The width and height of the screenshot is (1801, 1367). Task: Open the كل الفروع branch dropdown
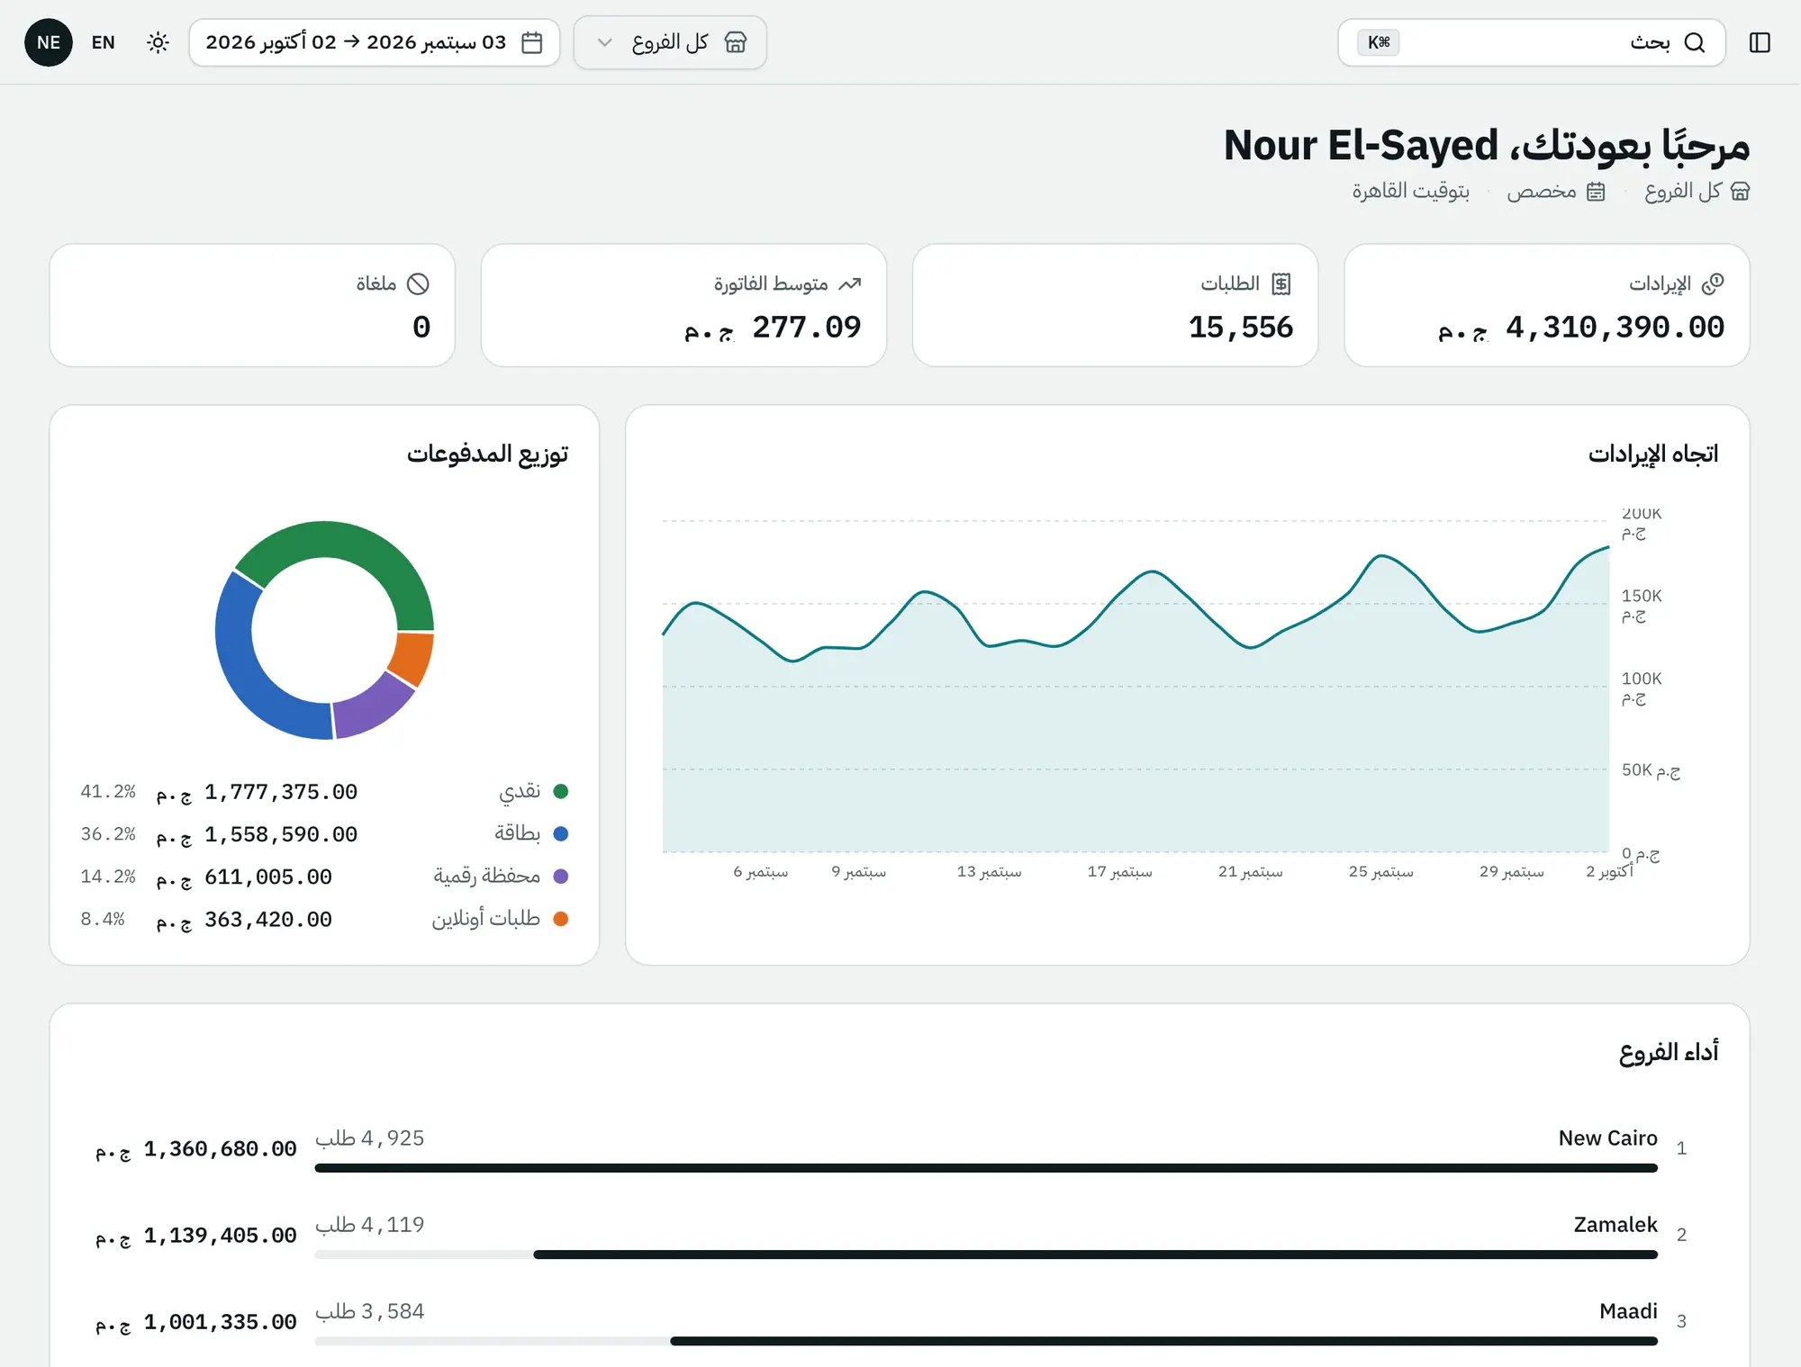pos(670,42)
